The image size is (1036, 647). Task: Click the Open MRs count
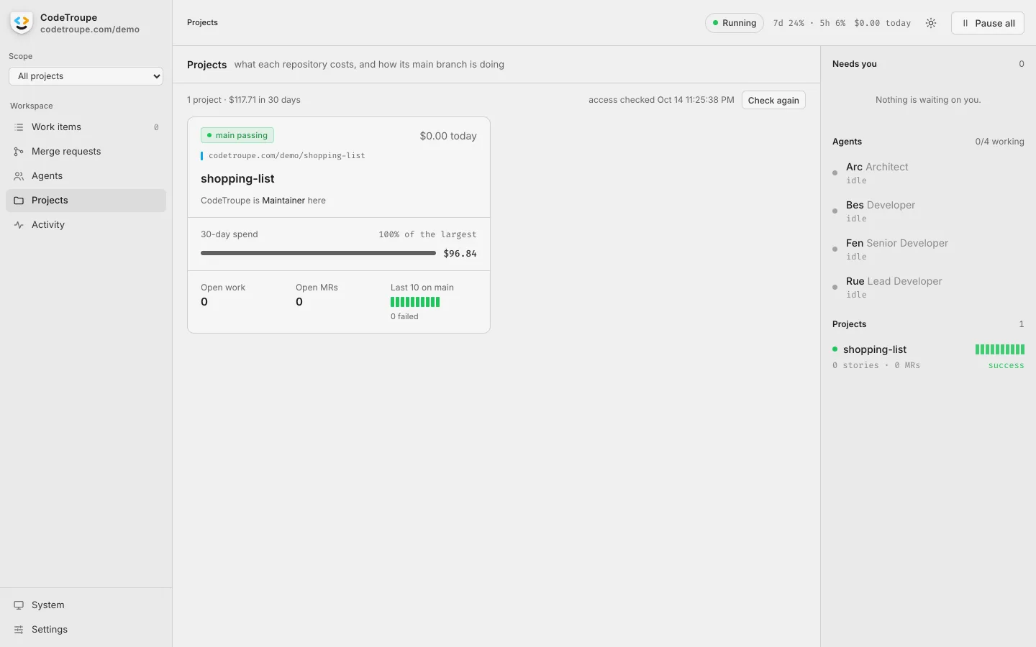click(299, 302)
